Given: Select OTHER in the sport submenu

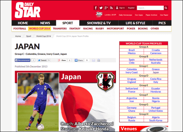Looking at the screenshot, I should coord(155,29).
